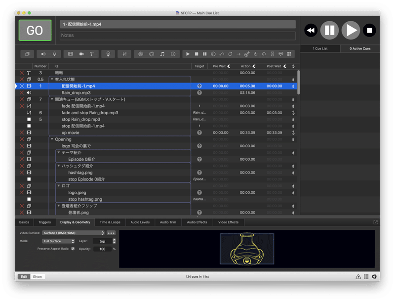This screenshot has width=395, height=301.
Task: Switch to Video Effects tab
Action: click(228, 222)
